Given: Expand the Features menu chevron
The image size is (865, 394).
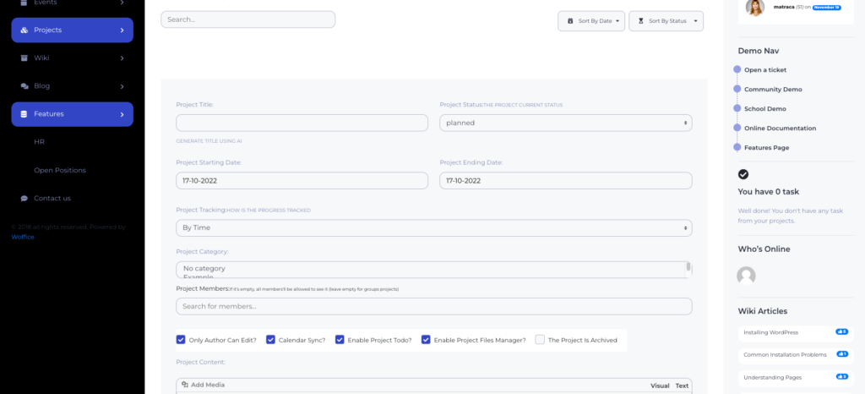Looking at the screenshot, I should click(122, 115).
